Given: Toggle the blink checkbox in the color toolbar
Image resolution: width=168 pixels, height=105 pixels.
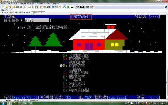Looking at the screenshot, I should click(85, 7).
